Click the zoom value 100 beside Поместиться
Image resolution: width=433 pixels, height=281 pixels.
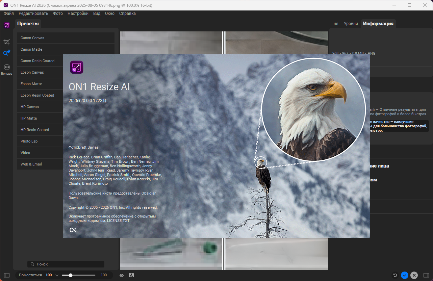pyautogui.click(x=49, y=275)
